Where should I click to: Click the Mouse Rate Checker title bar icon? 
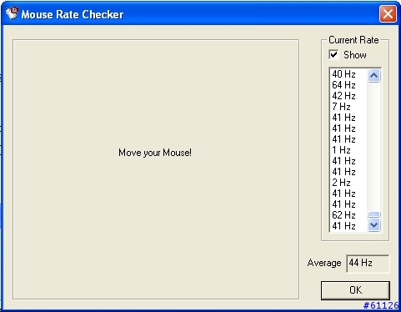tap(12, 13)
